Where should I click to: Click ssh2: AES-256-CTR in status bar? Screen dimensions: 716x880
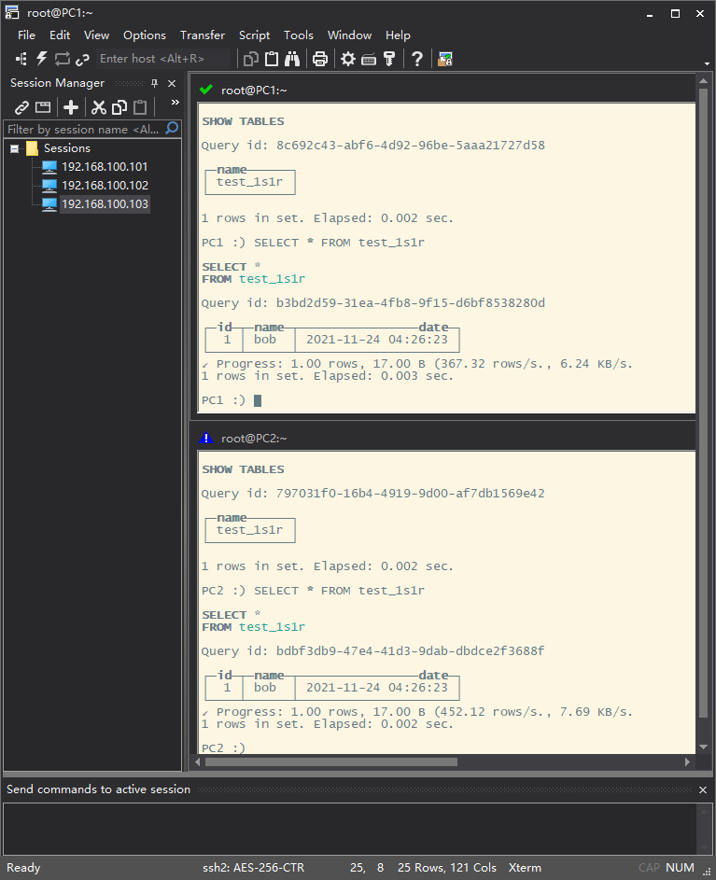pos(253,868)
